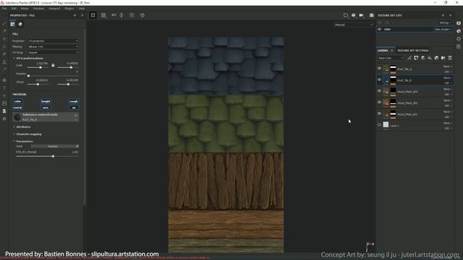Open the Projection dropdown
This screenshot has width=463, height=260.
(x=53, y=41)
